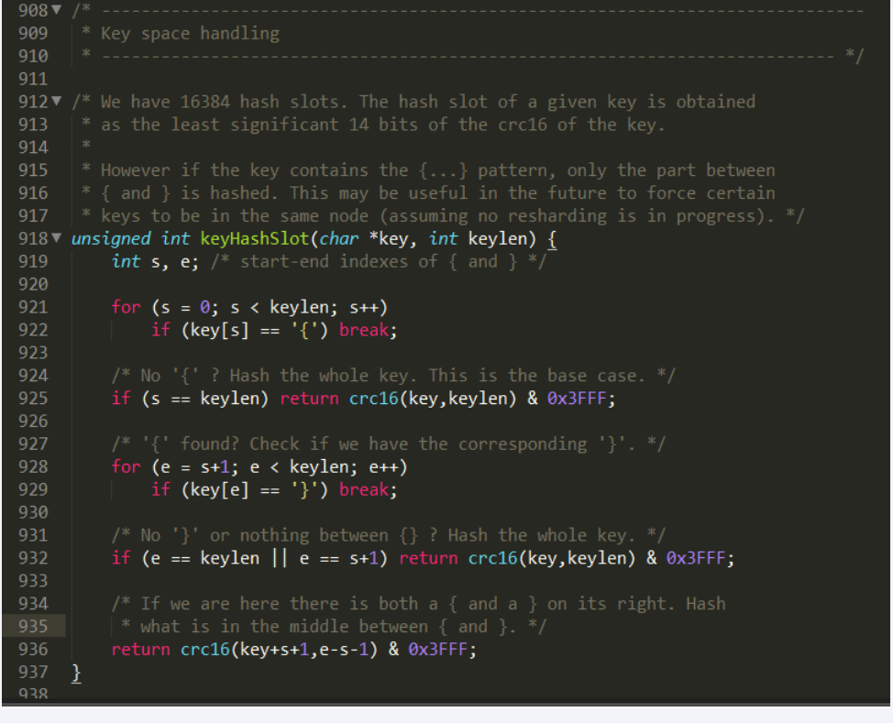893x723 pixels.
Task: Click the 'for' keyword on line 928
Action: [x=126, y=467]
